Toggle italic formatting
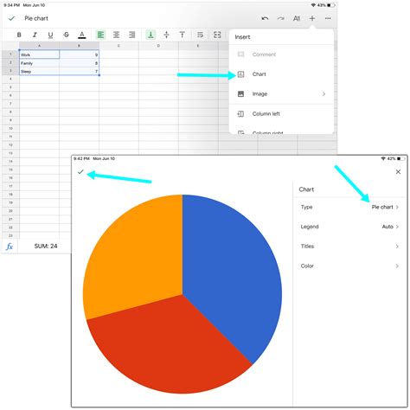The height and width of the screenshot is (410, 410). [35, 35]
